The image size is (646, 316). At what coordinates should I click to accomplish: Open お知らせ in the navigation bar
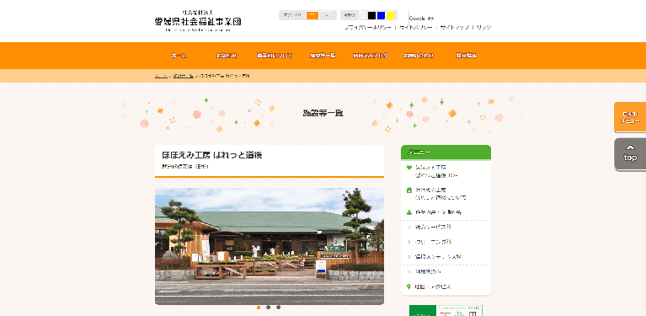227,56
